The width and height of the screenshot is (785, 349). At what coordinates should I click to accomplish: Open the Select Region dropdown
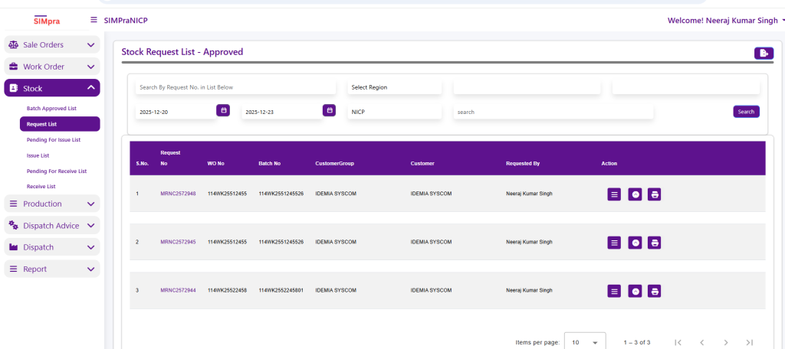point(394,87)
